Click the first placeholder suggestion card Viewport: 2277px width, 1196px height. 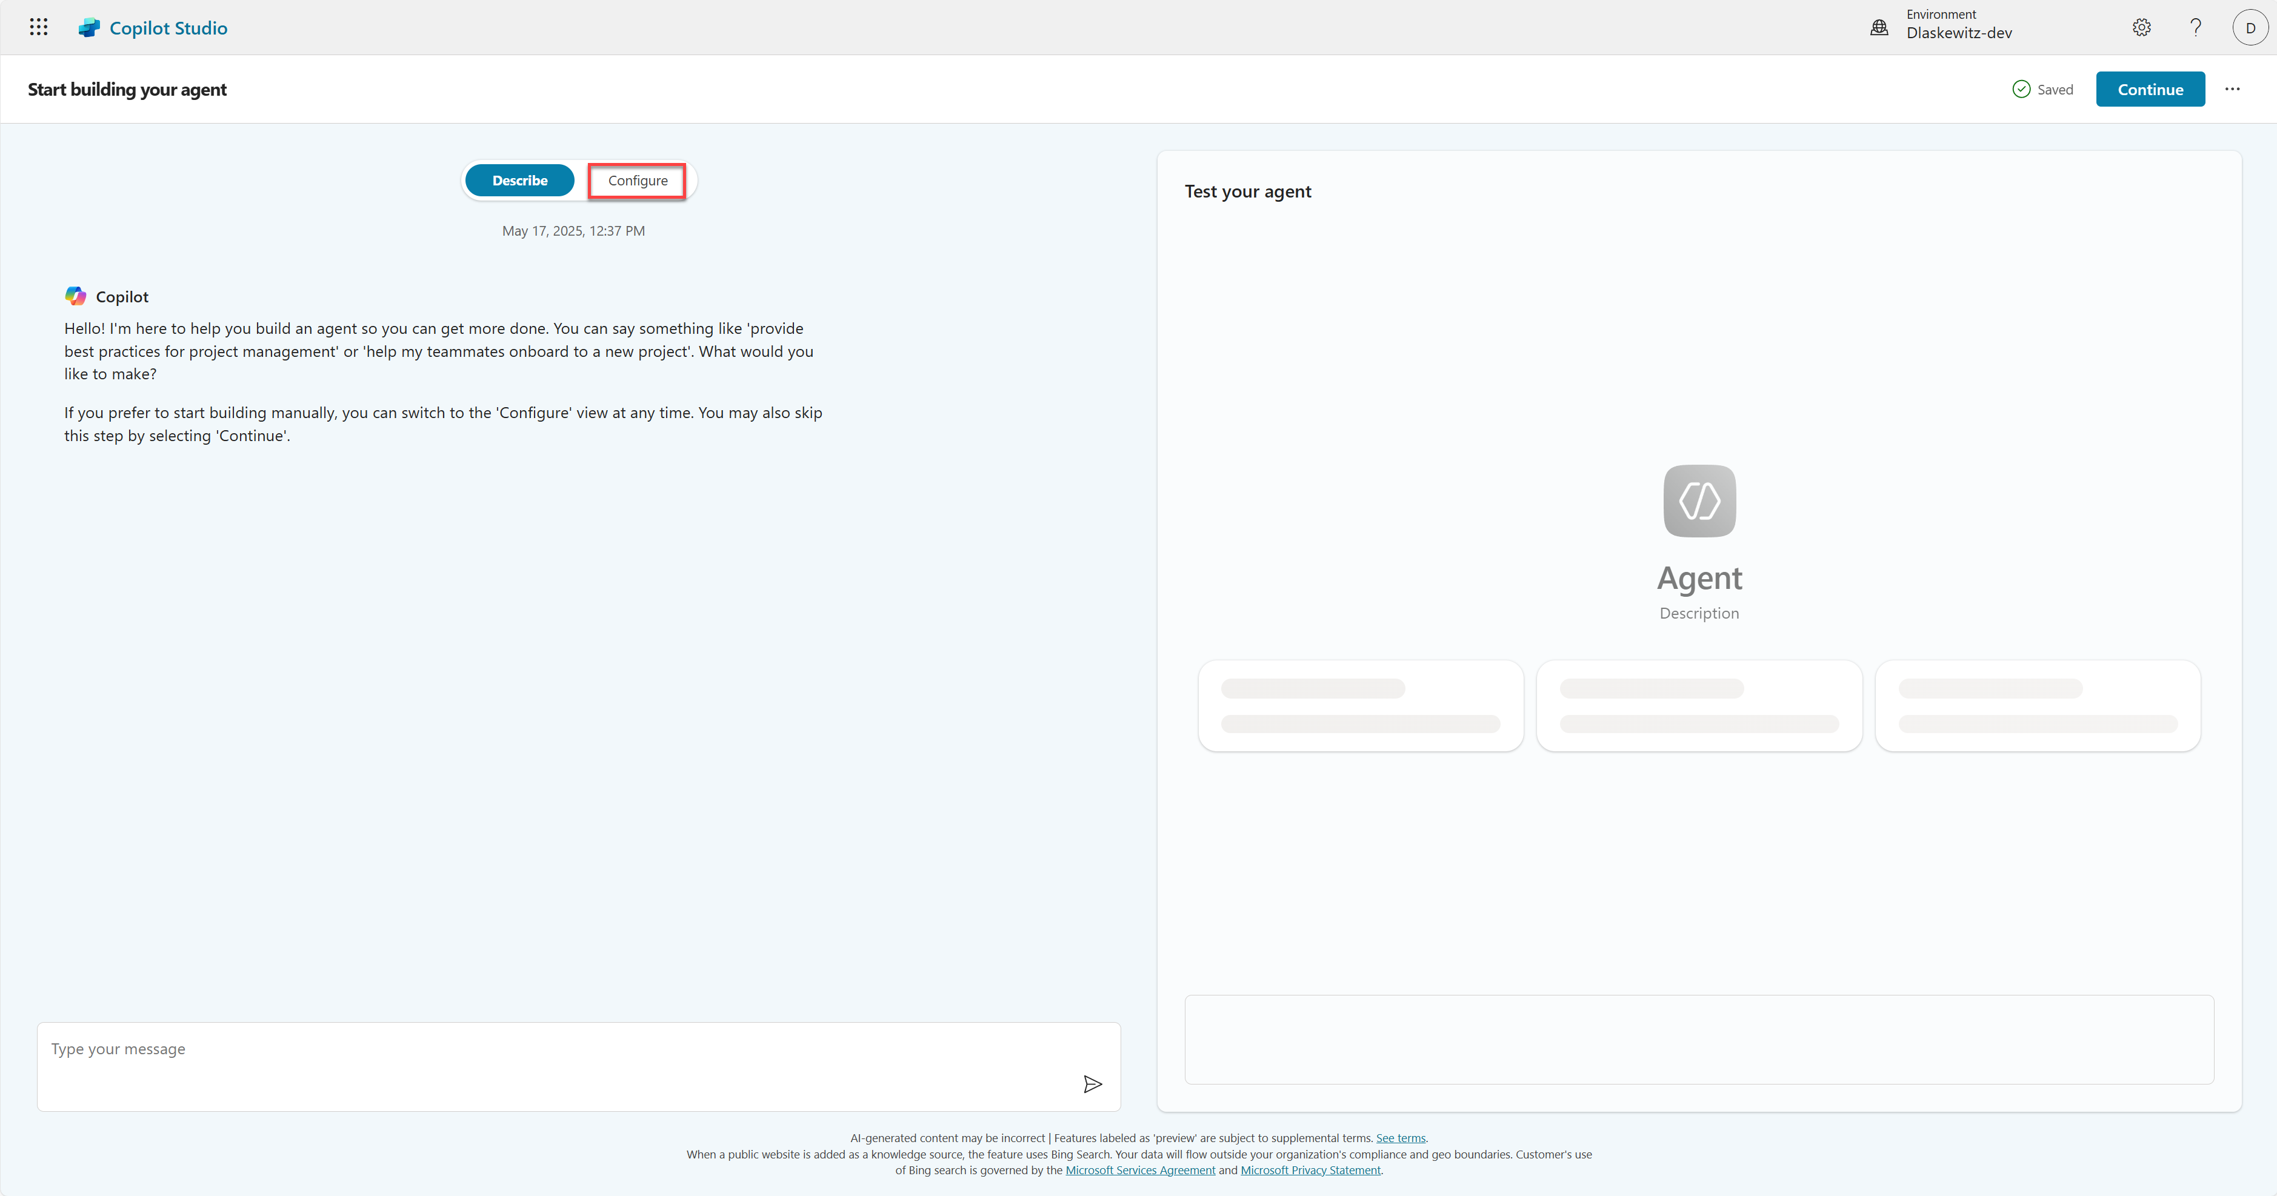click(1361, 705)
